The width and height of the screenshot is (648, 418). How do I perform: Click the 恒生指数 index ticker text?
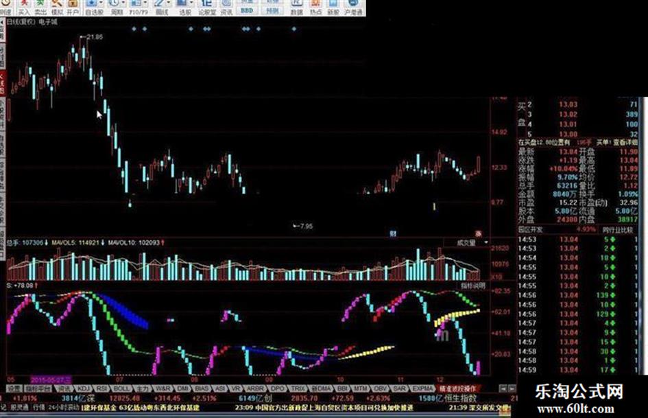coord(461,398)
